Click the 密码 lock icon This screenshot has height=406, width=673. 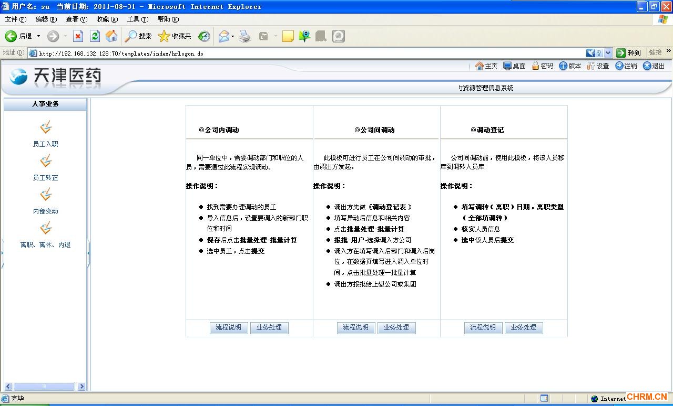tap(535, 66)
